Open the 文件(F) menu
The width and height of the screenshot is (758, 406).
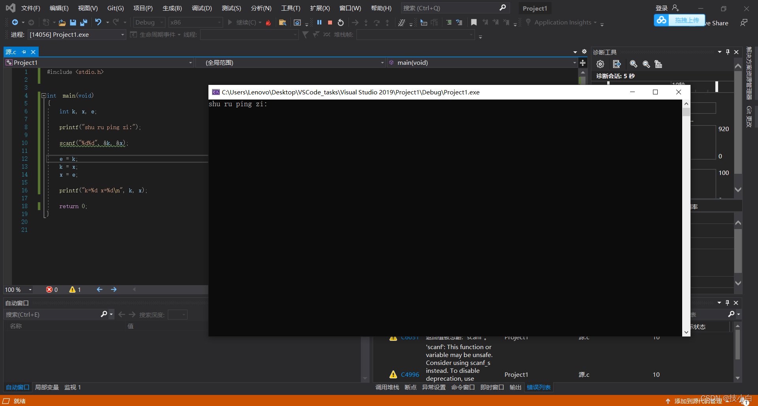[30, 8]
